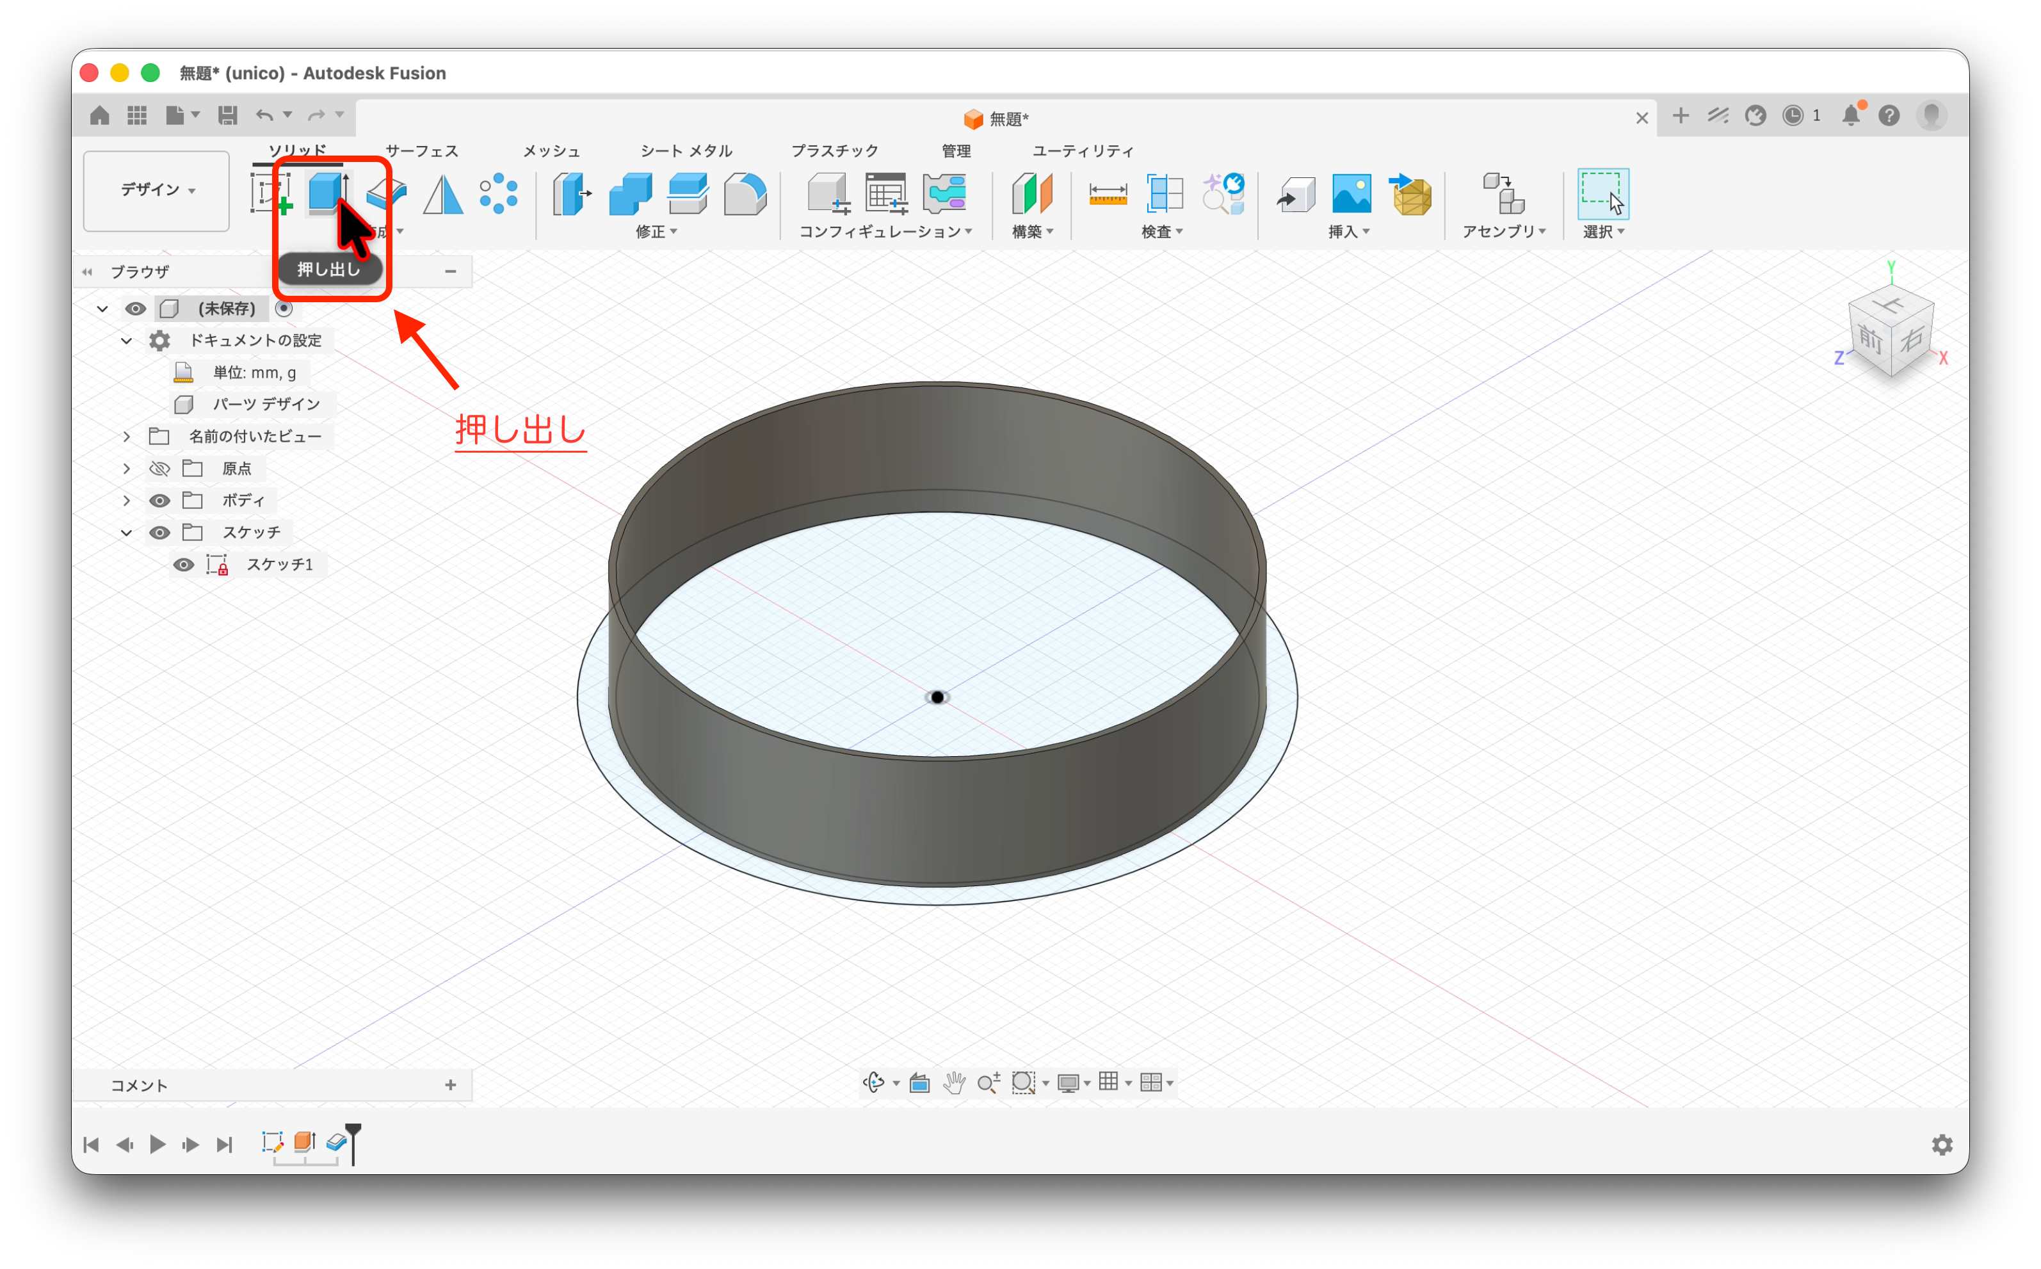The height and width of the screenshot is (1269, 2041).
Task: Click the 上 face of ViewCube
Action: pyautogui.click(x=1891, y=304)
